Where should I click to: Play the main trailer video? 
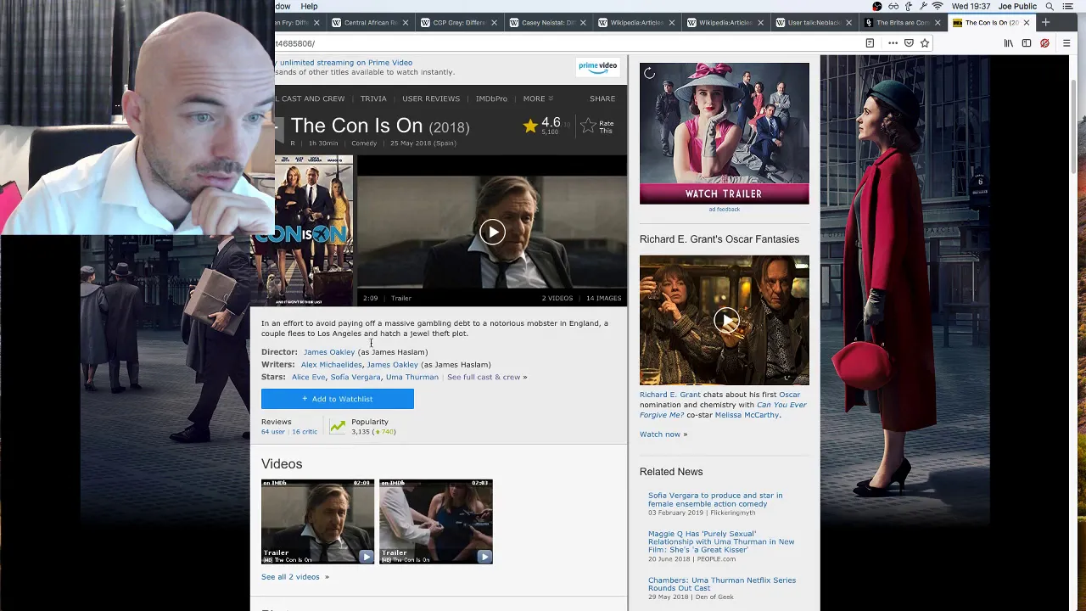(x=492, y=233)
